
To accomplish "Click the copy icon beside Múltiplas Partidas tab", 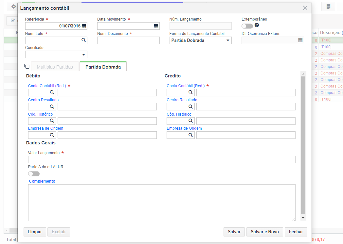I will click(27, 66).
